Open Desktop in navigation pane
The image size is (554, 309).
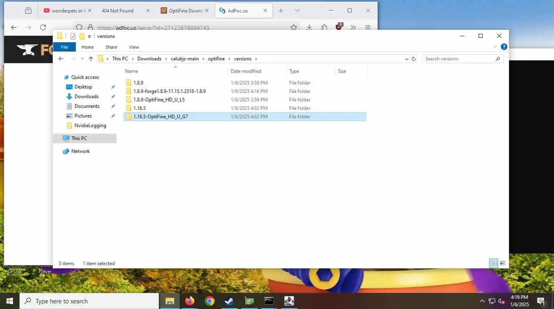click(x=83, y=87)
